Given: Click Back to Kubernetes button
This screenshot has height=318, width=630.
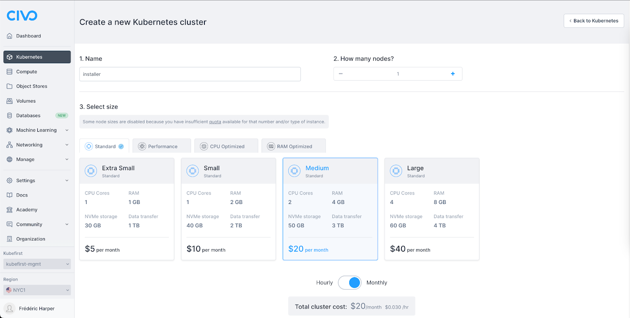Looking at the screenshot, I should pos(594,21).
